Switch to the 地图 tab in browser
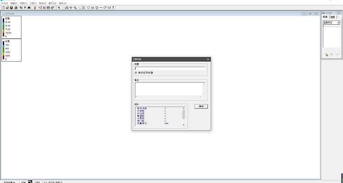The image size is (343, 183). point(332,17)
